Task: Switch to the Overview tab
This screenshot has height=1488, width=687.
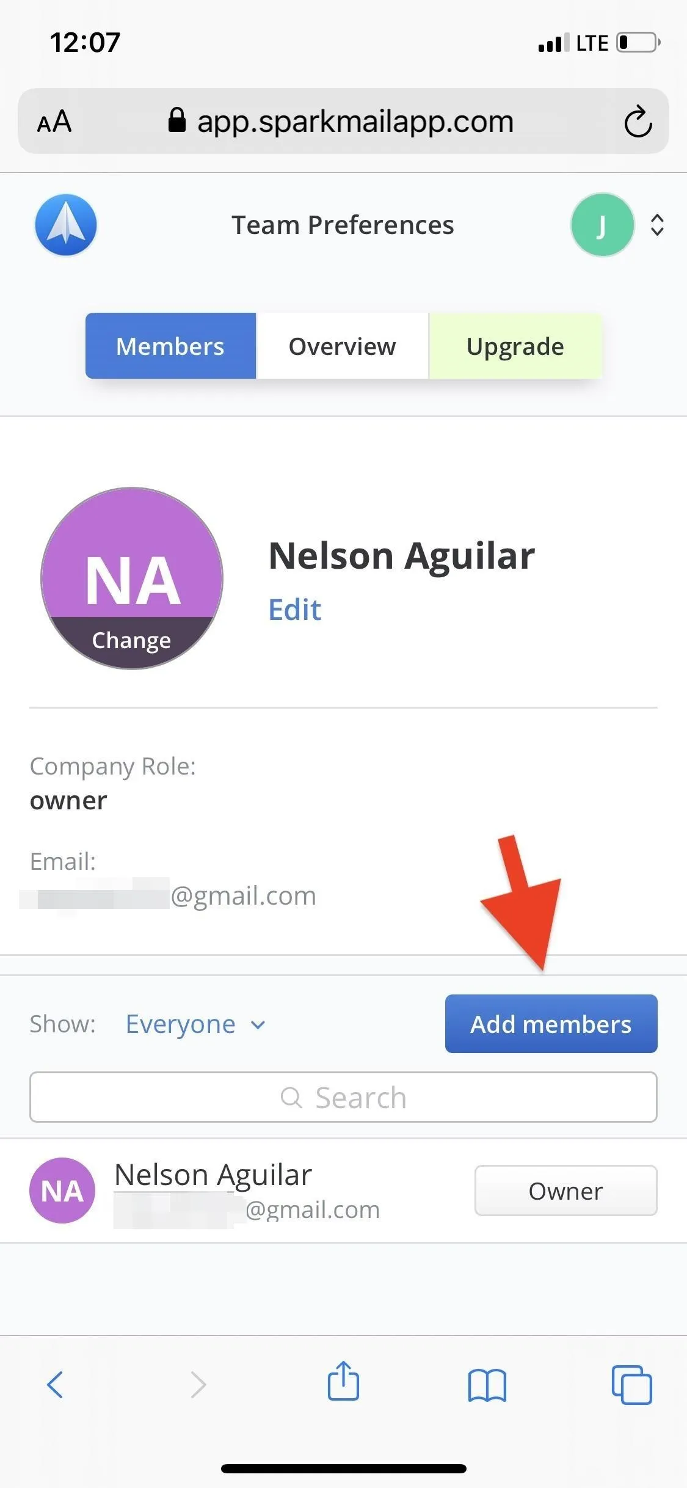Action: coord(342,346)
